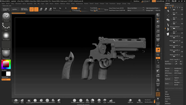Open the Help menu
The width and height of the screenshot is (186, 105).
tap(129, 4)
